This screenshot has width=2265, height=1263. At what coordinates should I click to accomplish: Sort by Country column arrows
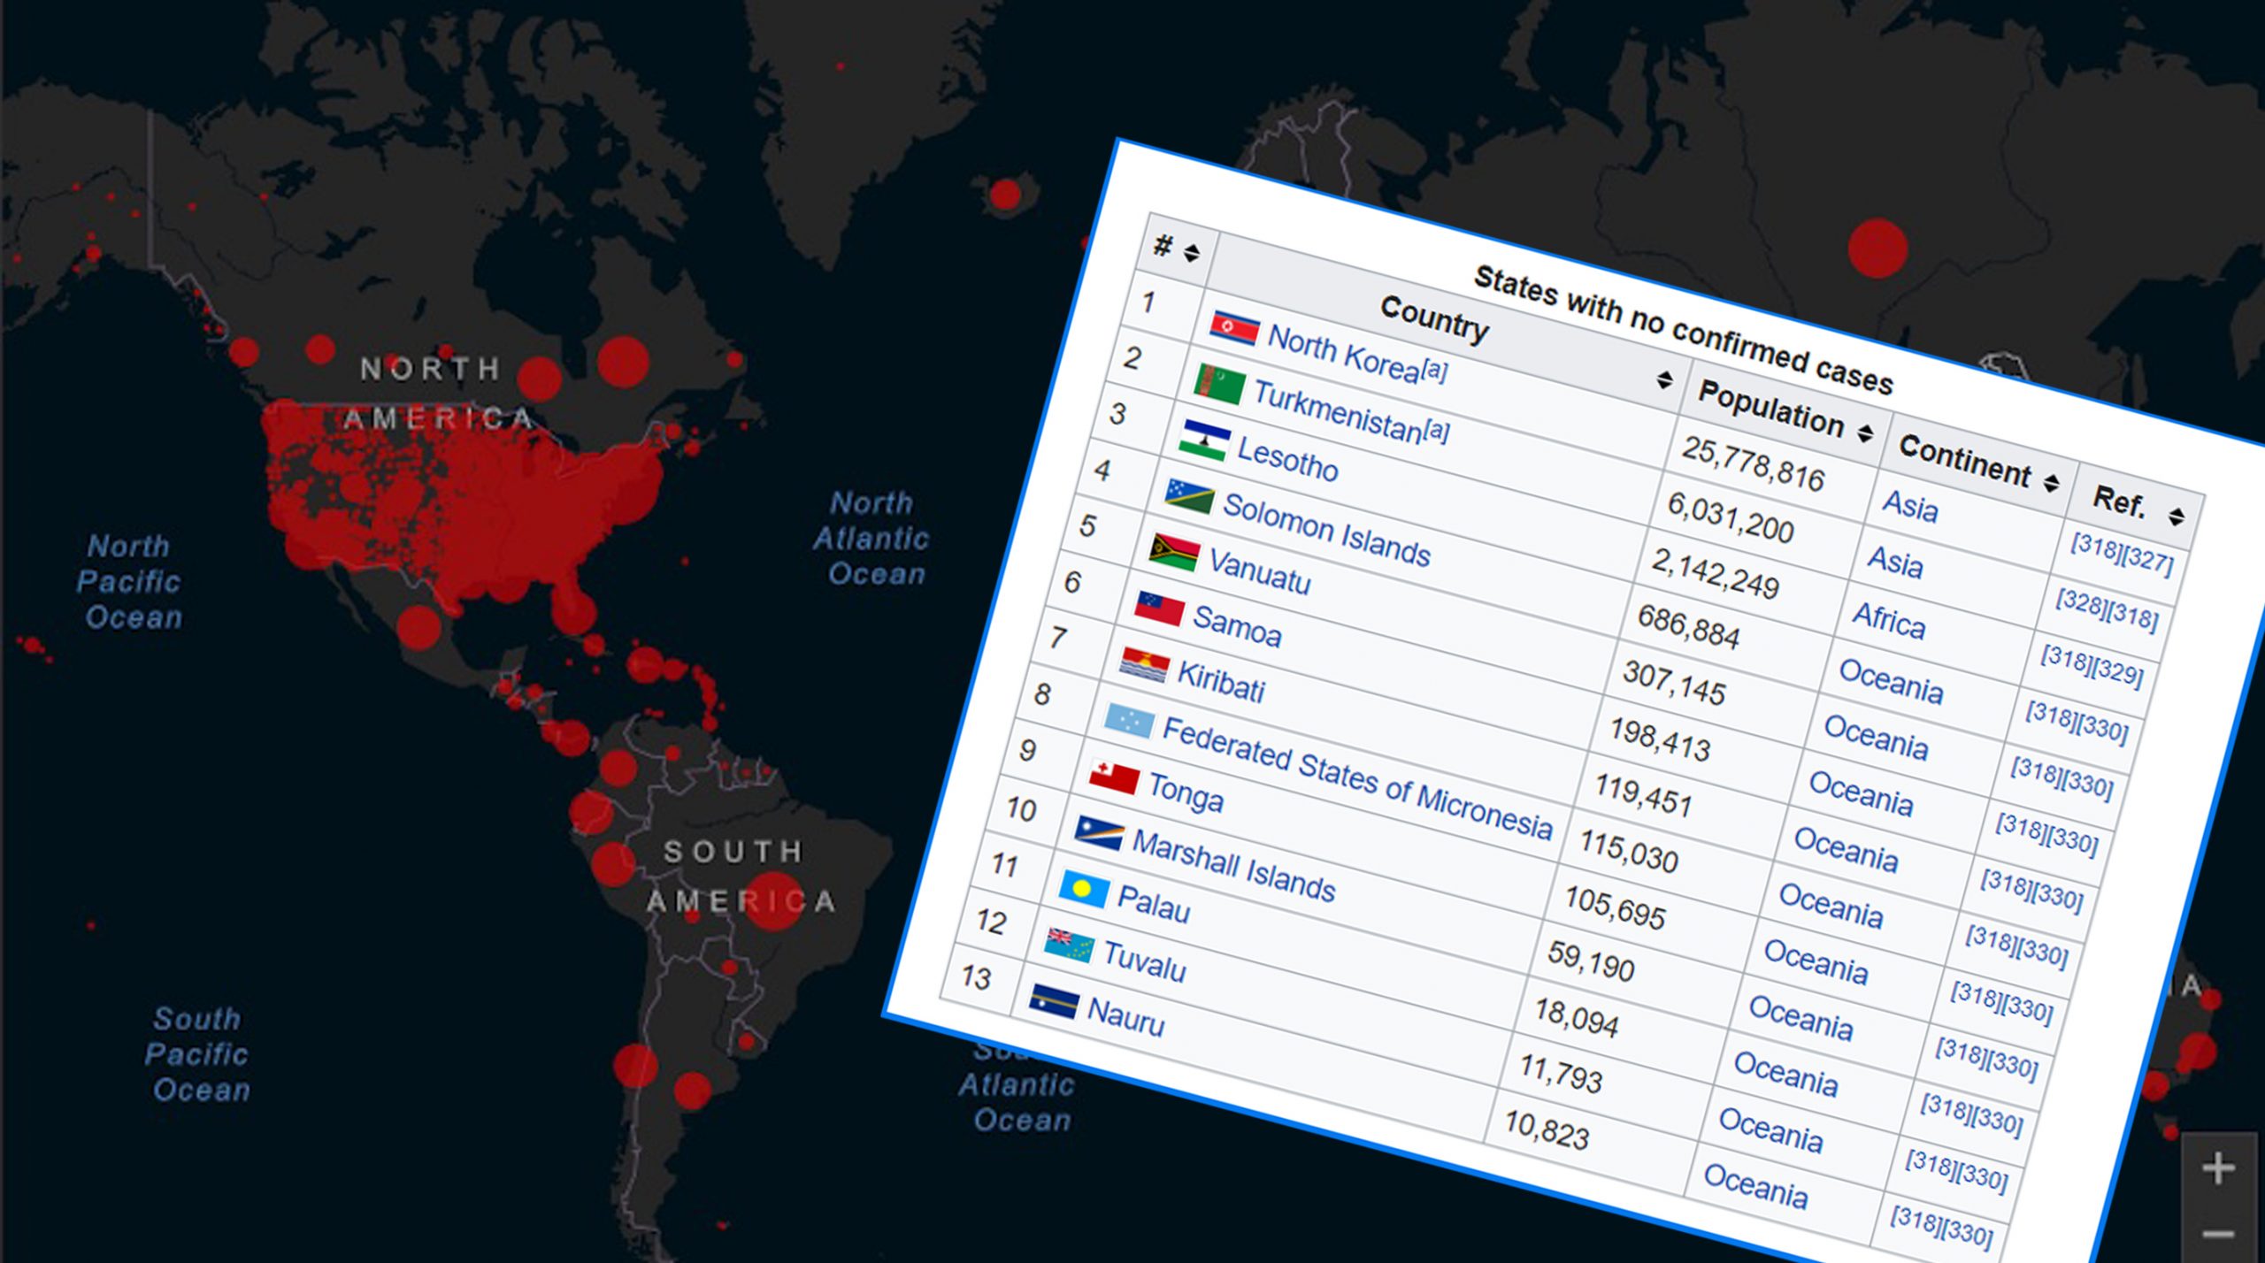pyautogui.click(x=1664, y=380)
